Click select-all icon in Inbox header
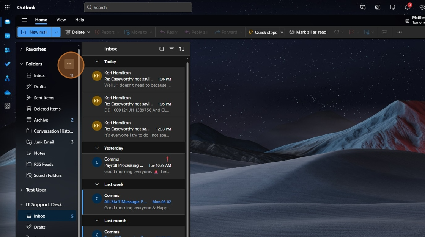 click(162, 49)
